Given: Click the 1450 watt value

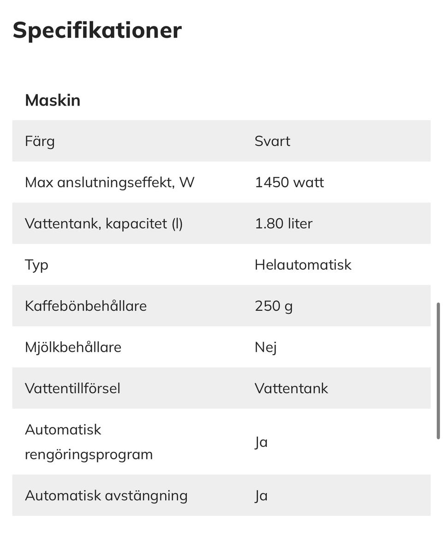Looking at the screenshot, I should click(x=289, y=183).
